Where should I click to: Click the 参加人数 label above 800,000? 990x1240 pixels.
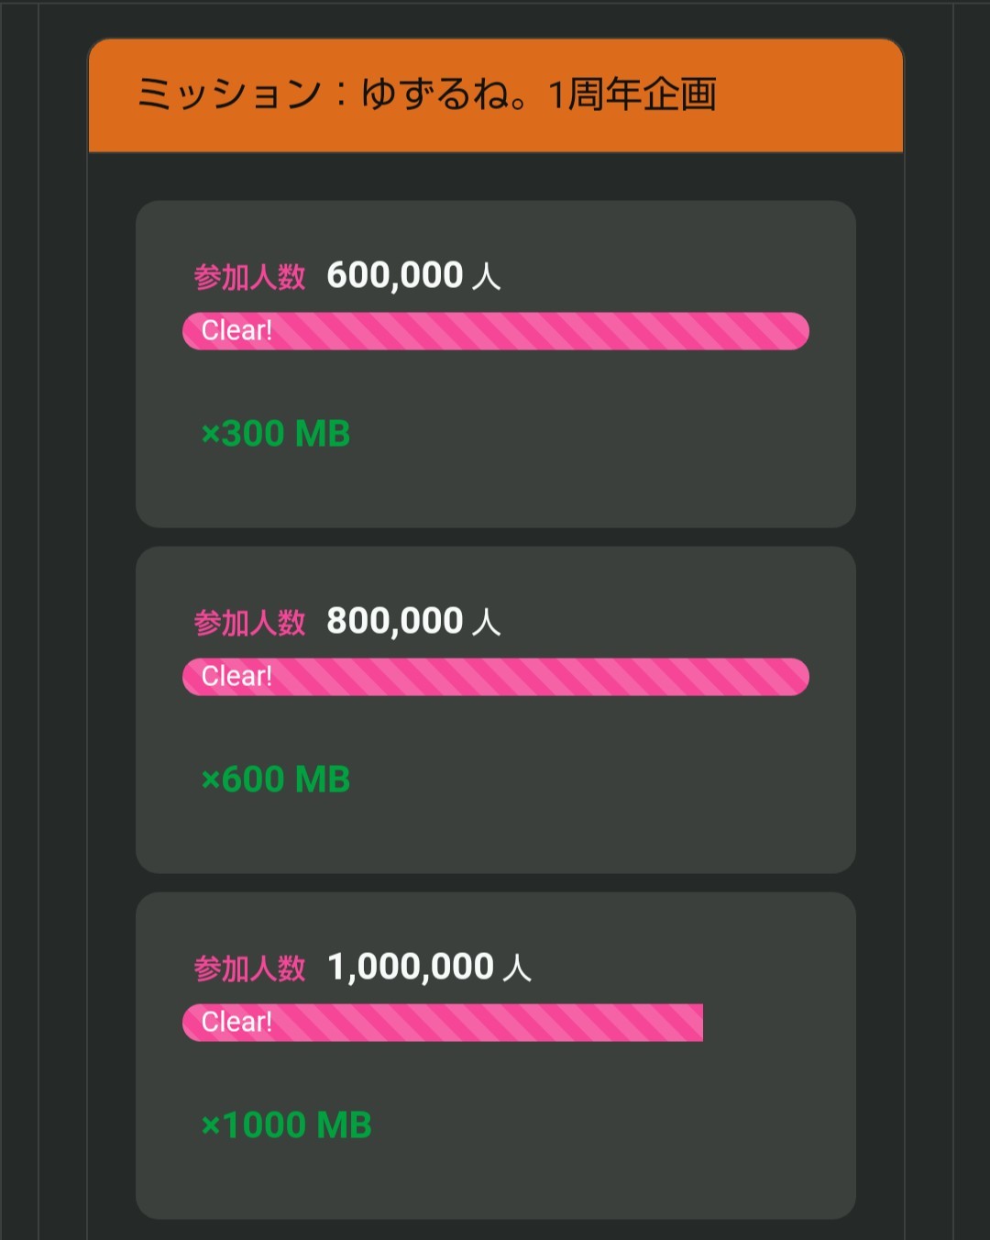[x=249, y=622]
